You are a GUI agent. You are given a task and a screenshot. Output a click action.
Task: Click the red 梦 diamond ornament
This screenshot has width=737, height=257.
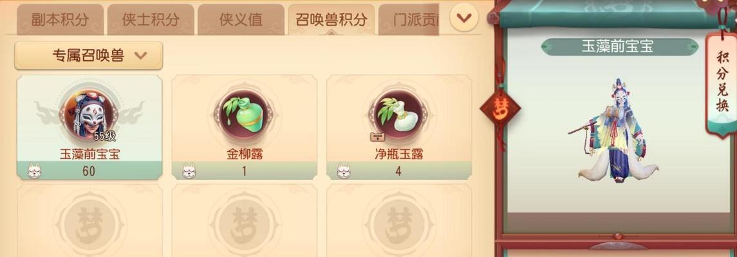[x=500, y=109]
